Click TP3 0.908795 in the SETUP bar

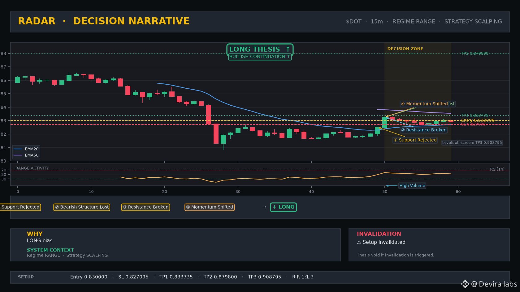point(265,277)
